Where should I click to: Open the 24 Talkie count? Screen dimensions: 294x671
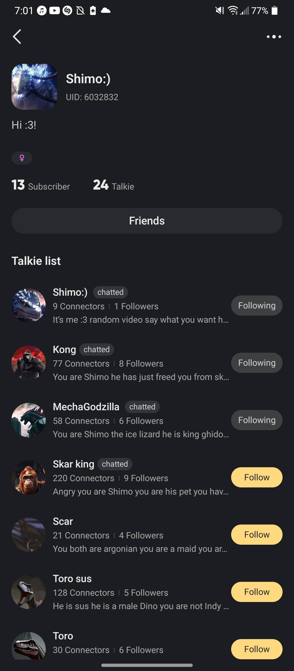pyautogui.click(x=114, y=185)
